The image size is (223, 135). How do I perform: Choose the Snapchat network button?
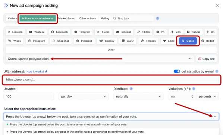coord(61,41)
